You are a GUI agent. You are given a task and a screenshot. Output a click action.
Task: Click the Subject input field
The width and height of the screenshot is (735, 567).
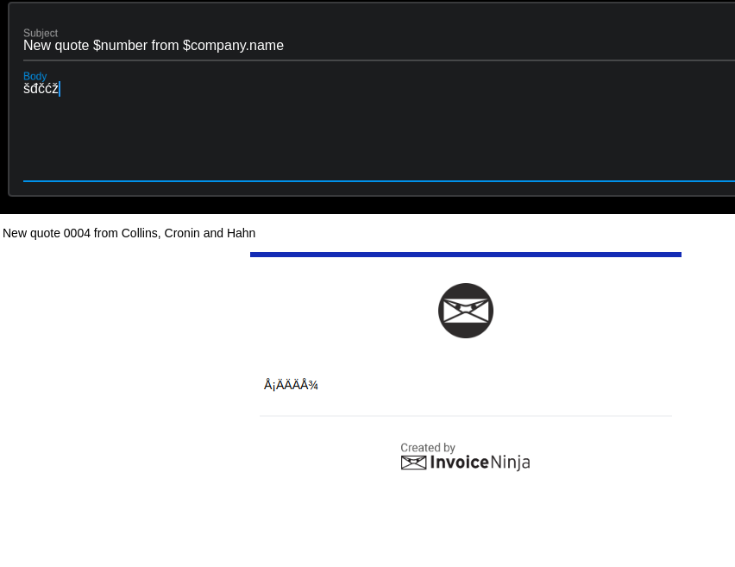point(379,46)
